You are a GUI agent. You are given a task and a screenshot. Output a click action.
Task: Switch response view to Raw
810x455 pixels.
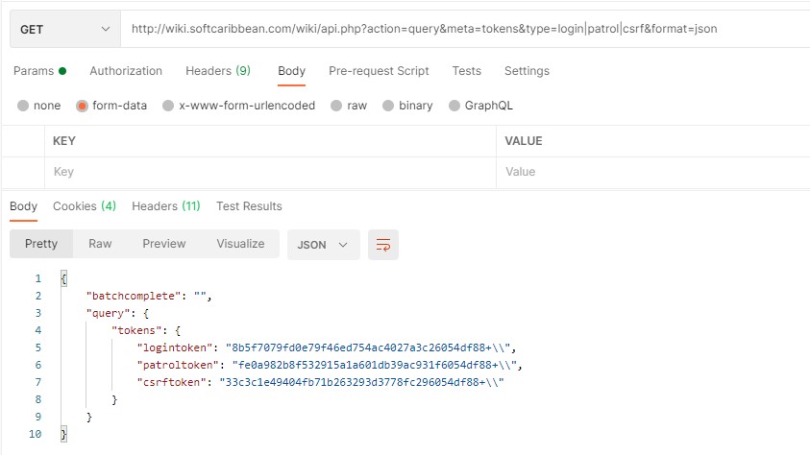point(100,244)
